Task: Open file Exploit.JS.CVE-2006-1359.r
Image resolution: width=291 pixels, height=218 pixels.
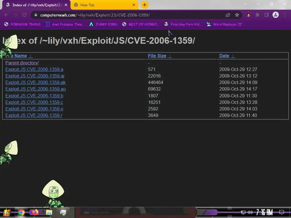Action: (x=34, y=115)
